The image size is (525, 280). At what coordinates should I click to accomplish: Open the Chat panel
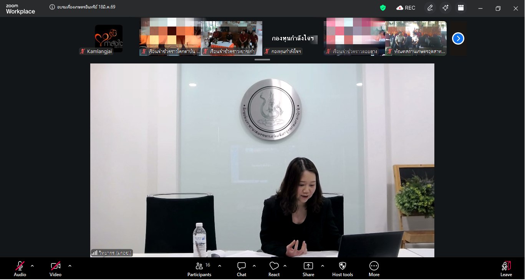pos(242,268)
